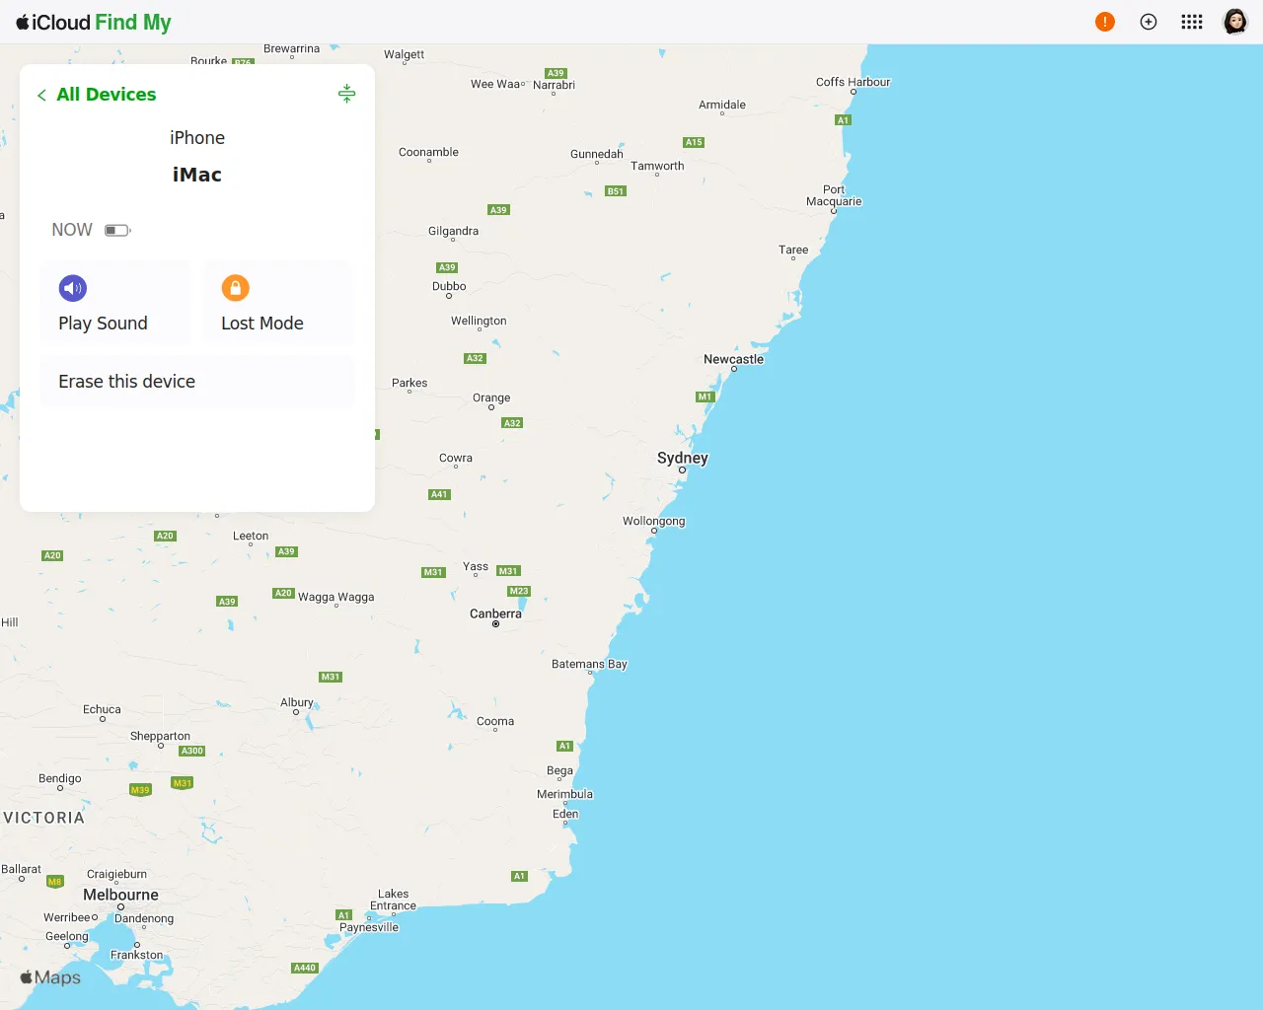1263x1010 pixels.
Task: Click the Gunnedah label on map
Action: pos(597,154)
